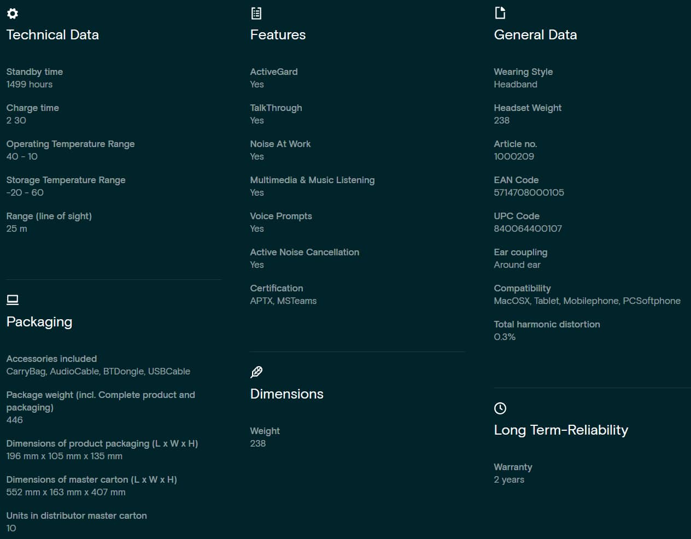Select the "Dimensions" section heading
691x539 pixels.
pyautogui.click(x=286, y=394)
